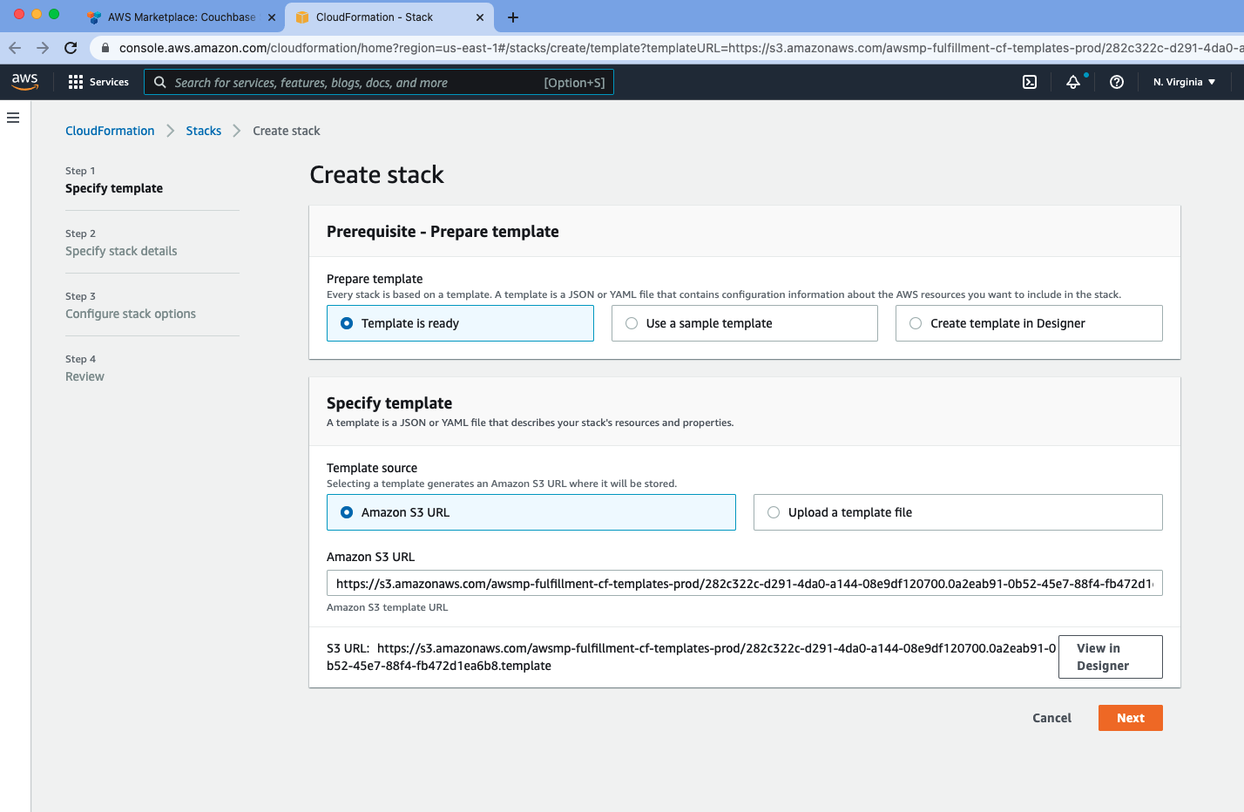Open the left navigation hamburger menu

[13, 118]
